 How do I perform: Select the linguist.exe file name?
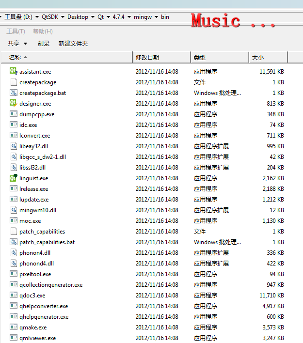tap(34, 178)
